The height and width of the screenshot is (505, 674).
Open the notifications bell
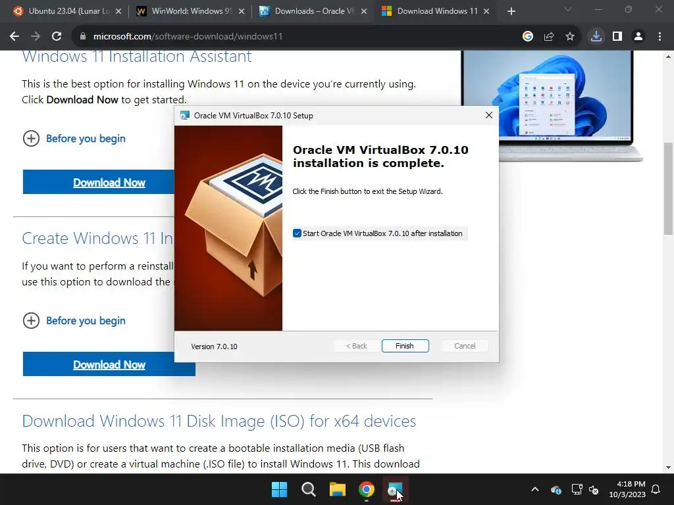656,489
